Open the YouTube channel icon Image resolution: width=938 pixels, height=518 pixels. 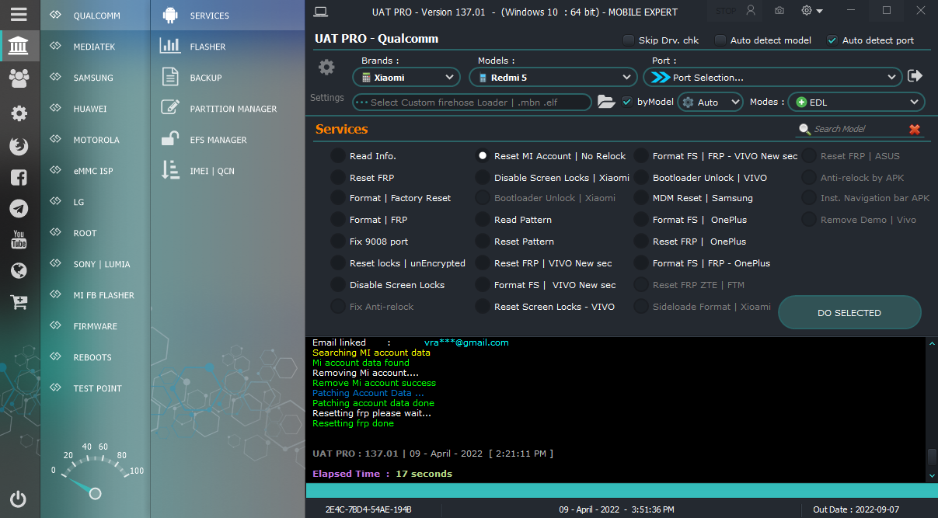19,239
